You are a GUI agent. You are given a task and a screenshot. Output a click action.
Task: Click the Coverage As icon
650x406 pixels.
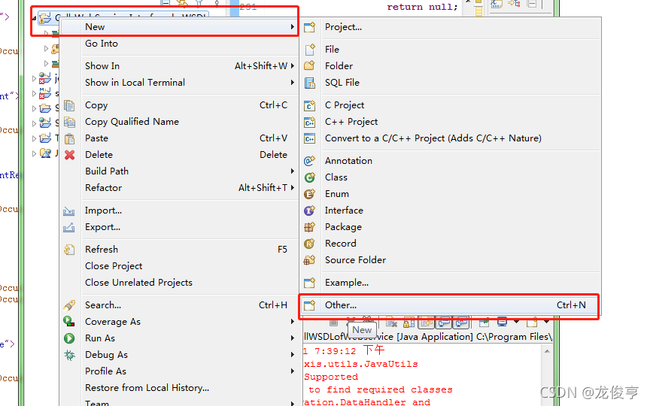pos(69,322)
